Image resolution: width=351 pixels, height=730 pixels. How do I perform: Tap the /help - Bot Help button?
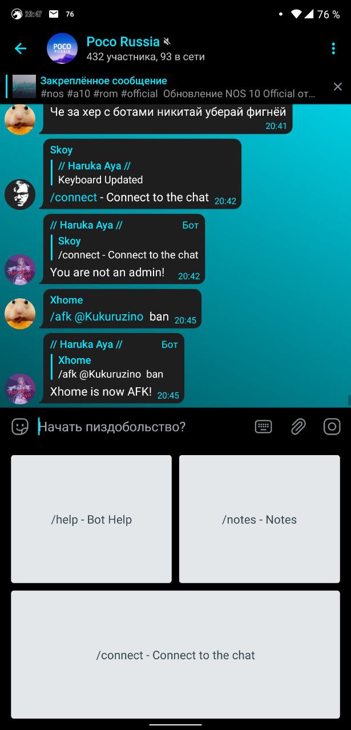click(91, 519)
